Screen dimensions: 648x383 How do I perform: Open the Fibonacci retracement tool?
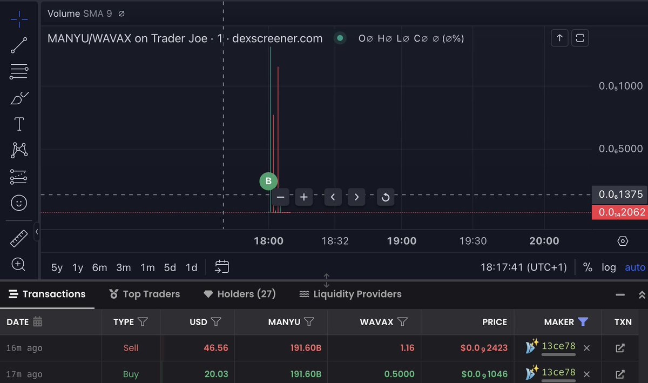pyautogui.click(x=19, y=71)
